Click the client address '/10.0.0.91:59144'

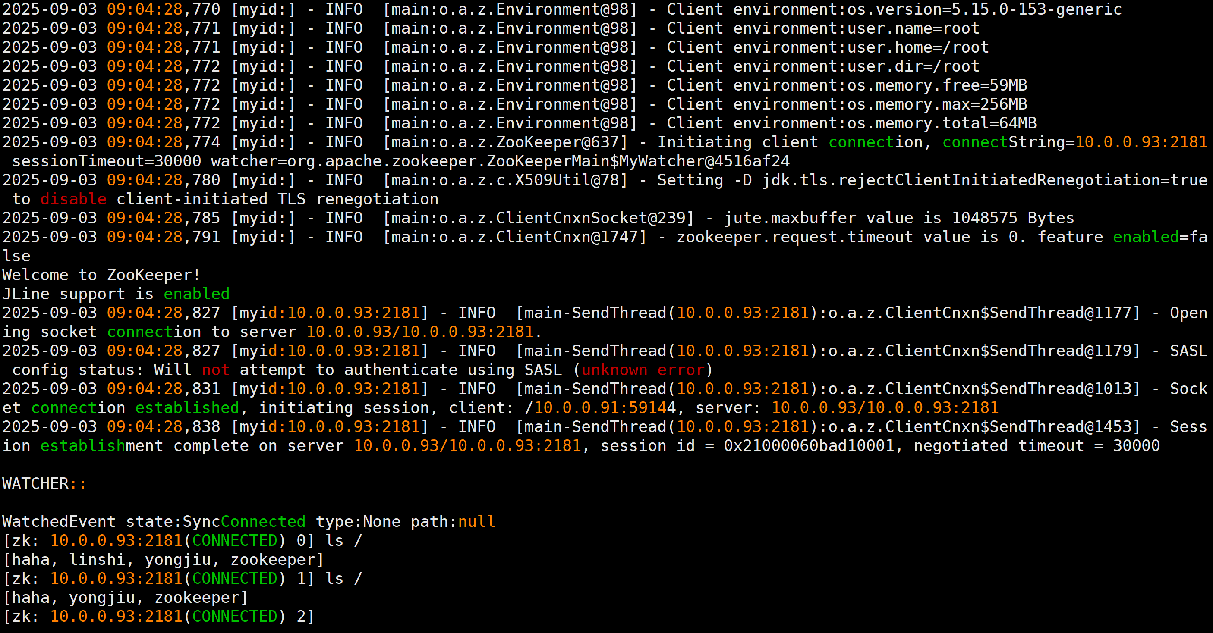(600, 407)
